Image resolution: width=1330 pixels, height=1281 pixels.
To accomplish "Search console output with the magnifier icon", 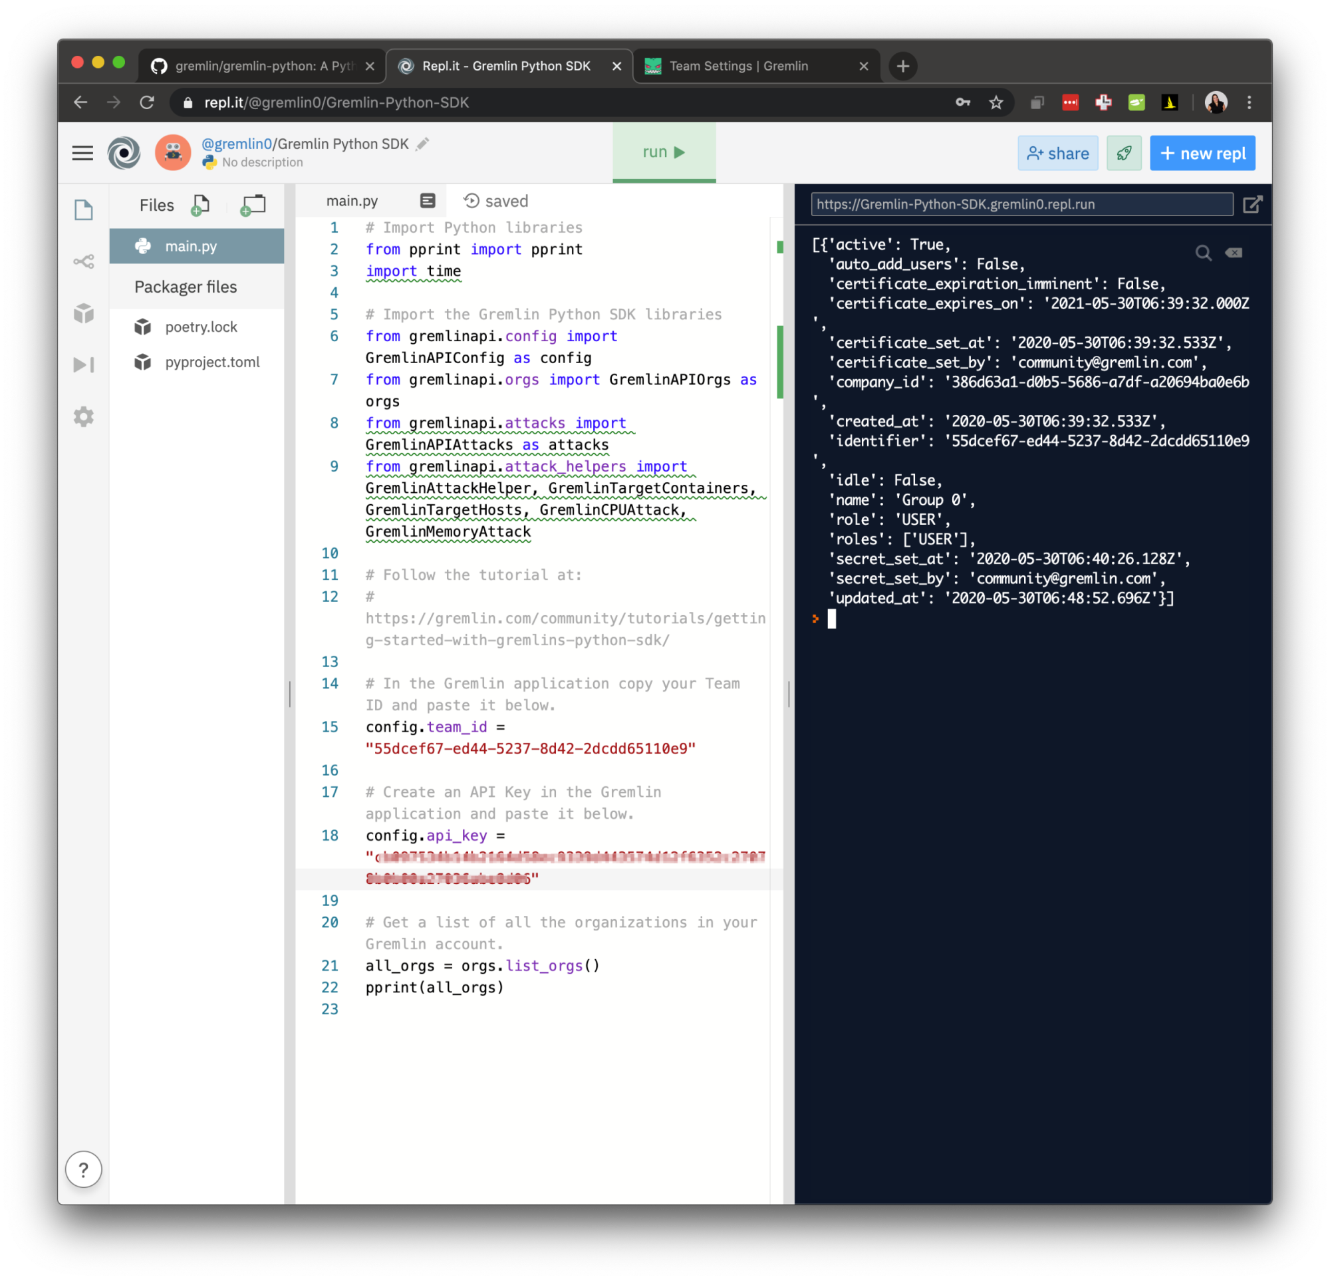I will 1204,253.
